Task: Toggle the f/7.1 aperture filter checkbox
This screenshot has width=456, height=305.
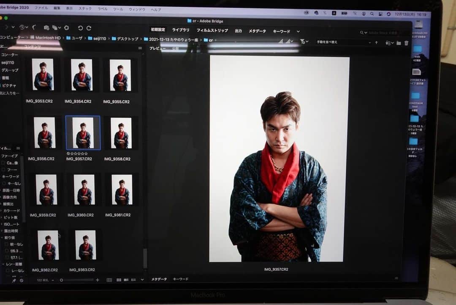Action: point(7,258)
